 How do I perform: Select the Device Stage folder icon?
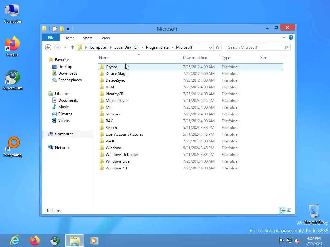click(x=102, y=74)
